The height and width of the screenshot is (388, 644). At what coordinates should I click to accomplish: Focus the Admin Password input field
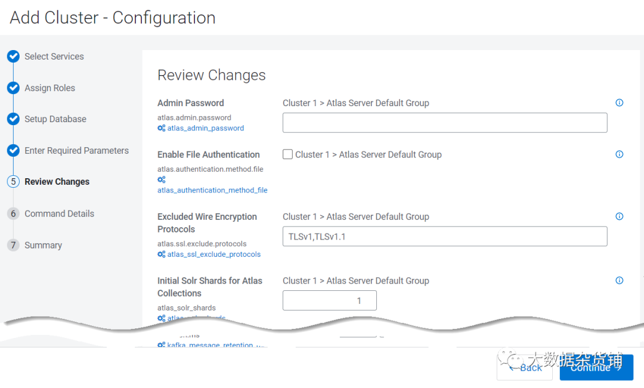pyautogui.click(x=445, y=123)
